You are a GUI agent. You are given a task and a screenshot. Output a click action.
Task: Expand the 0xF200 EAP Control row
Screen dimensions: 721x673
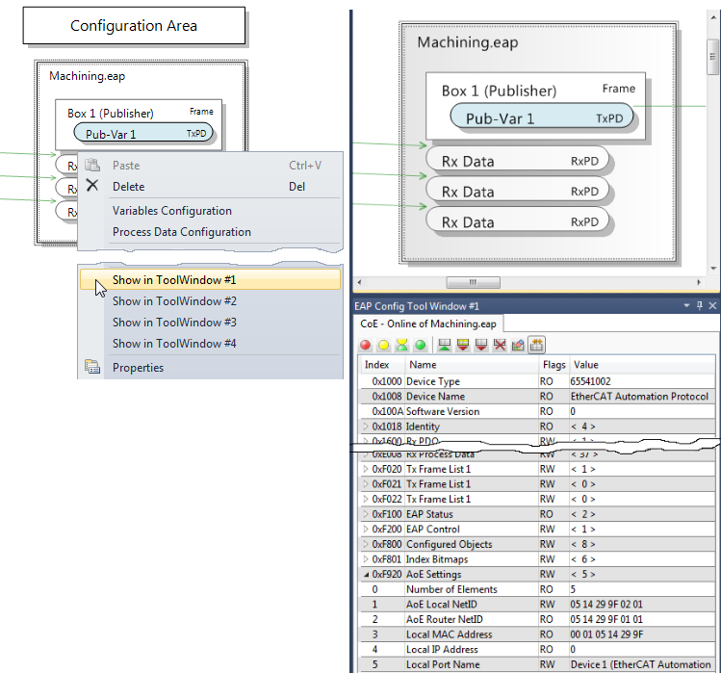(366, 529)
